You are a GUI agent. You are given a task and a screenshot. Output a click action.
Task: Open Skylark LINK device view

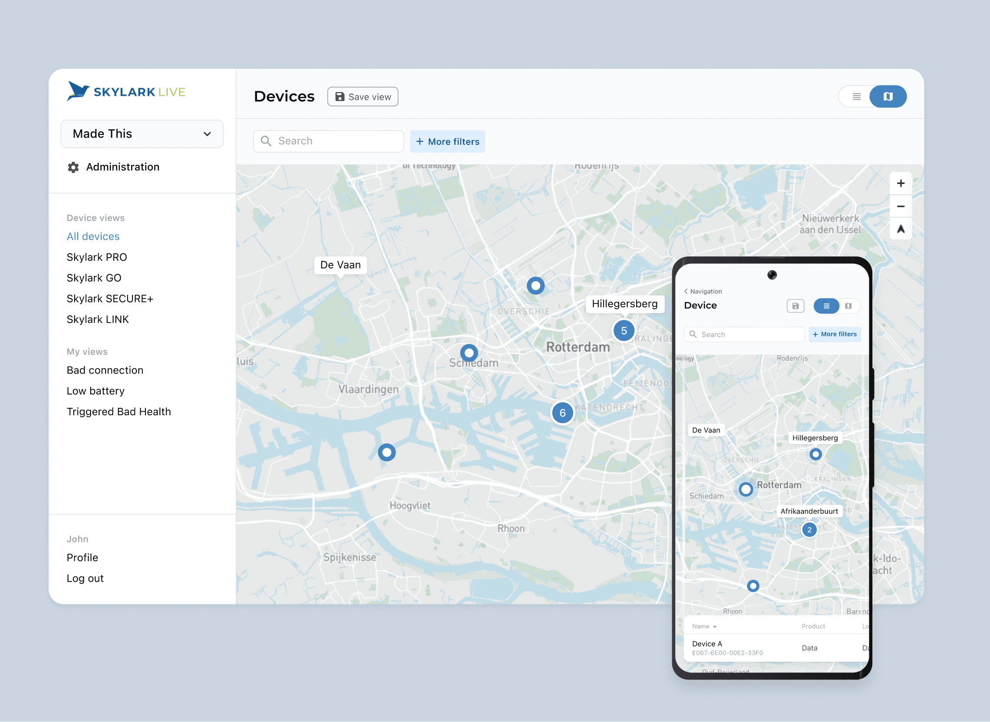98,319
